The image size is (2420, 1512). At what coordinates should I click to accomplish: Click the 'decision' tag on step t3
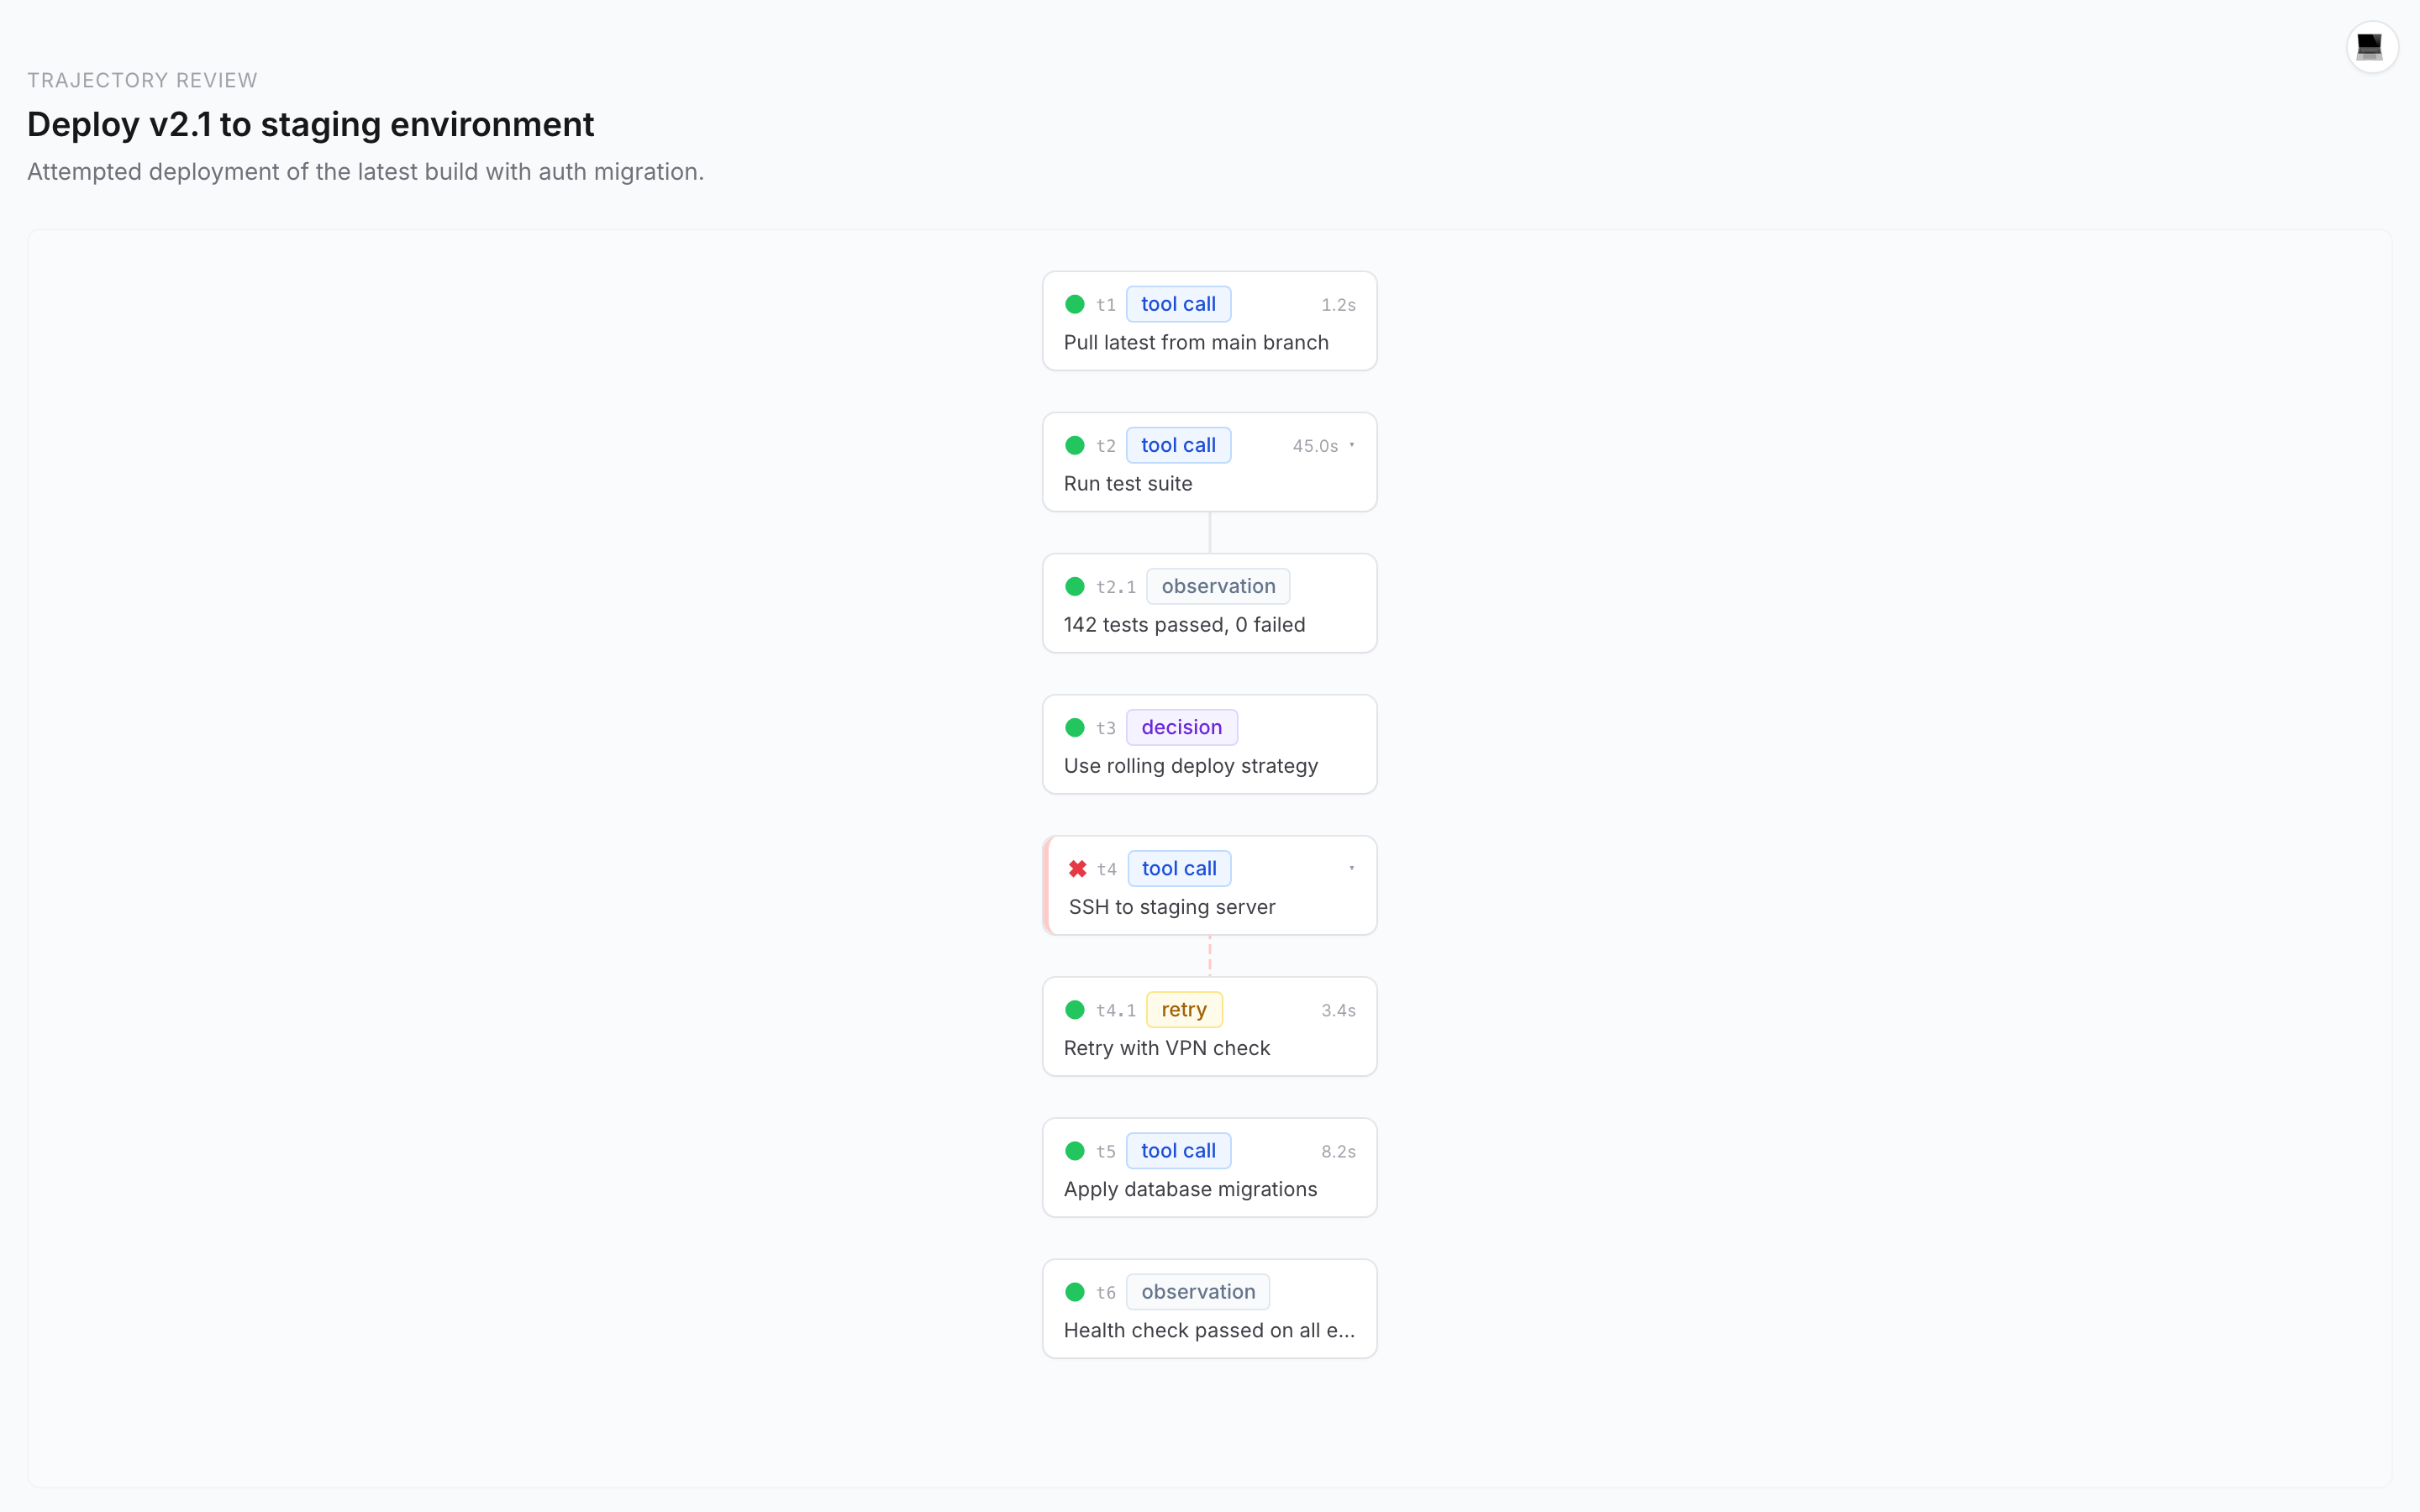(x=1181, y=727)
